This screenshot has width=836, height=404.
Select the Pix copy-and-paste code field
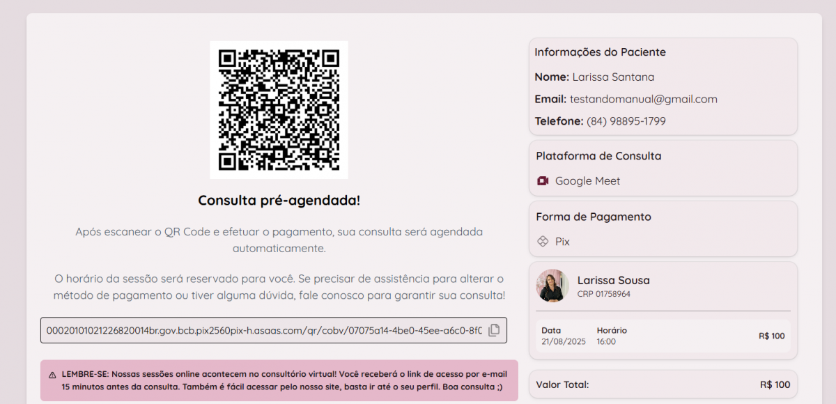(263, 330)
